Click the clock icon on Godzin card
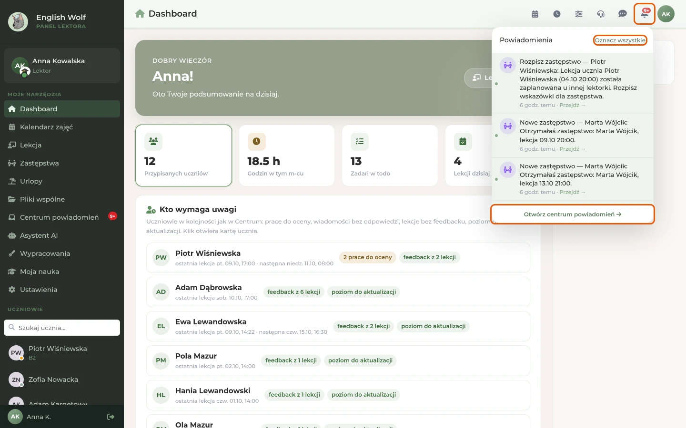The width and height of the screenshot is (686, 428). click(256, 141)
